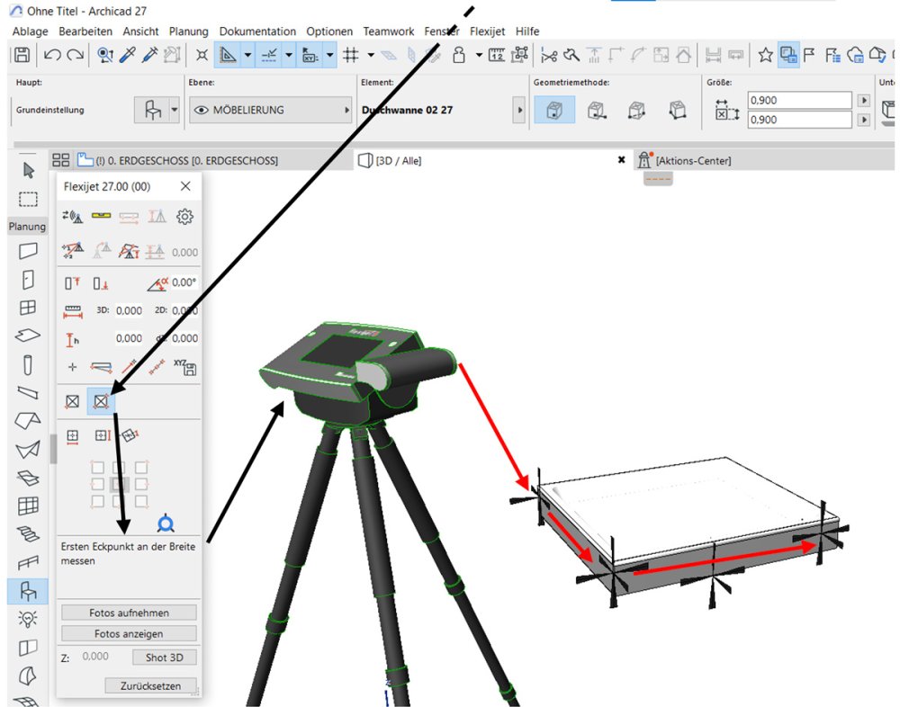The image size is (900, 707).
Task: Toggle the highlighted renovation filter icon in toolbar
Action: click(x=788, y=55)
